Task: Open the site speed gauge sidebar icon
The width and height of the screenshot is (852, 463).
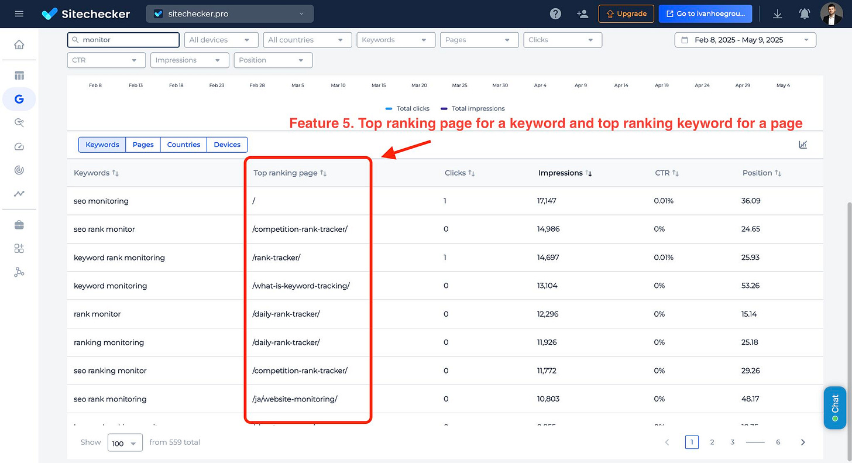Action: click(x=19, y=146)
